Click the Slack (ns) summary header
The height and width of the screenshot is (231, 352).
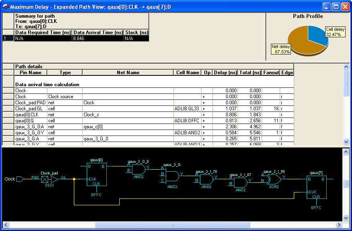click(136, 32)
